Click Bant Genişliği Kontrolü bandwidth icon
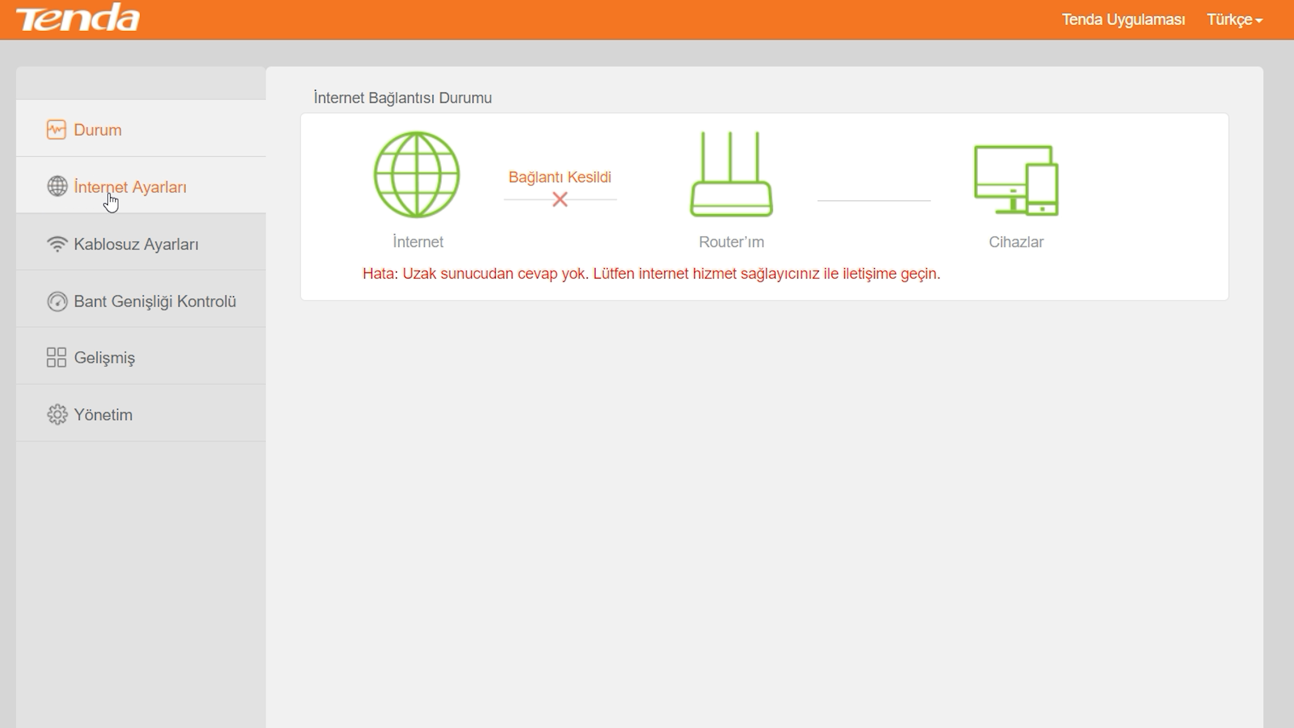The width and height of the screenshot is (1294, 728). coord(55,300)
